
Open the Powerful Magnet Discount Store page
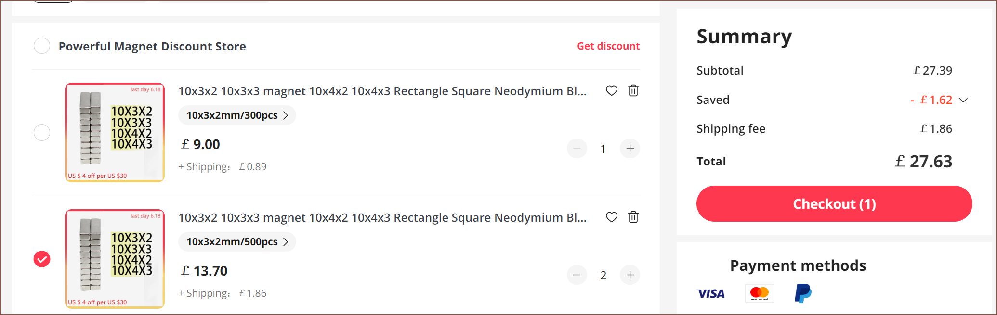click(152, 47)
